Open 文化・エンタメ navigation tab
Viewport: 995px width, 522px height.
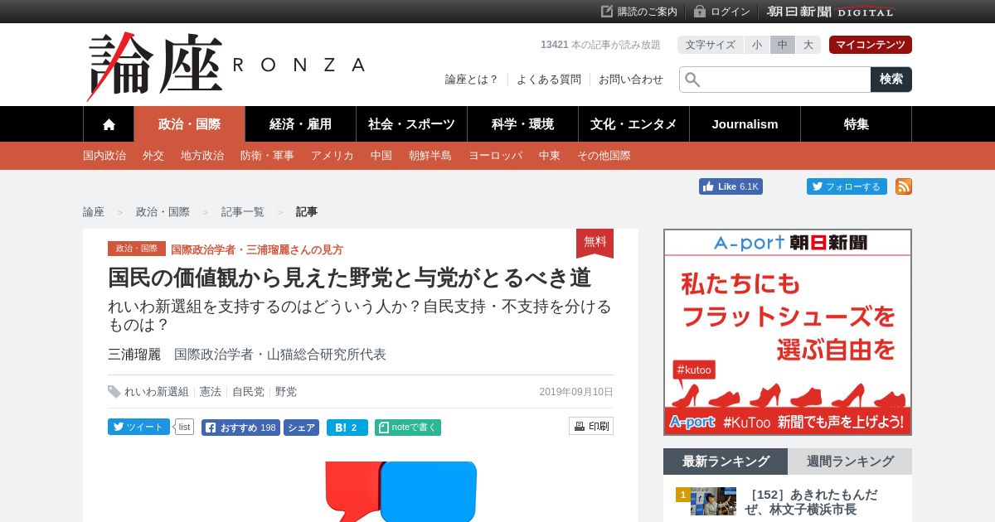click(x=633, y=124)
